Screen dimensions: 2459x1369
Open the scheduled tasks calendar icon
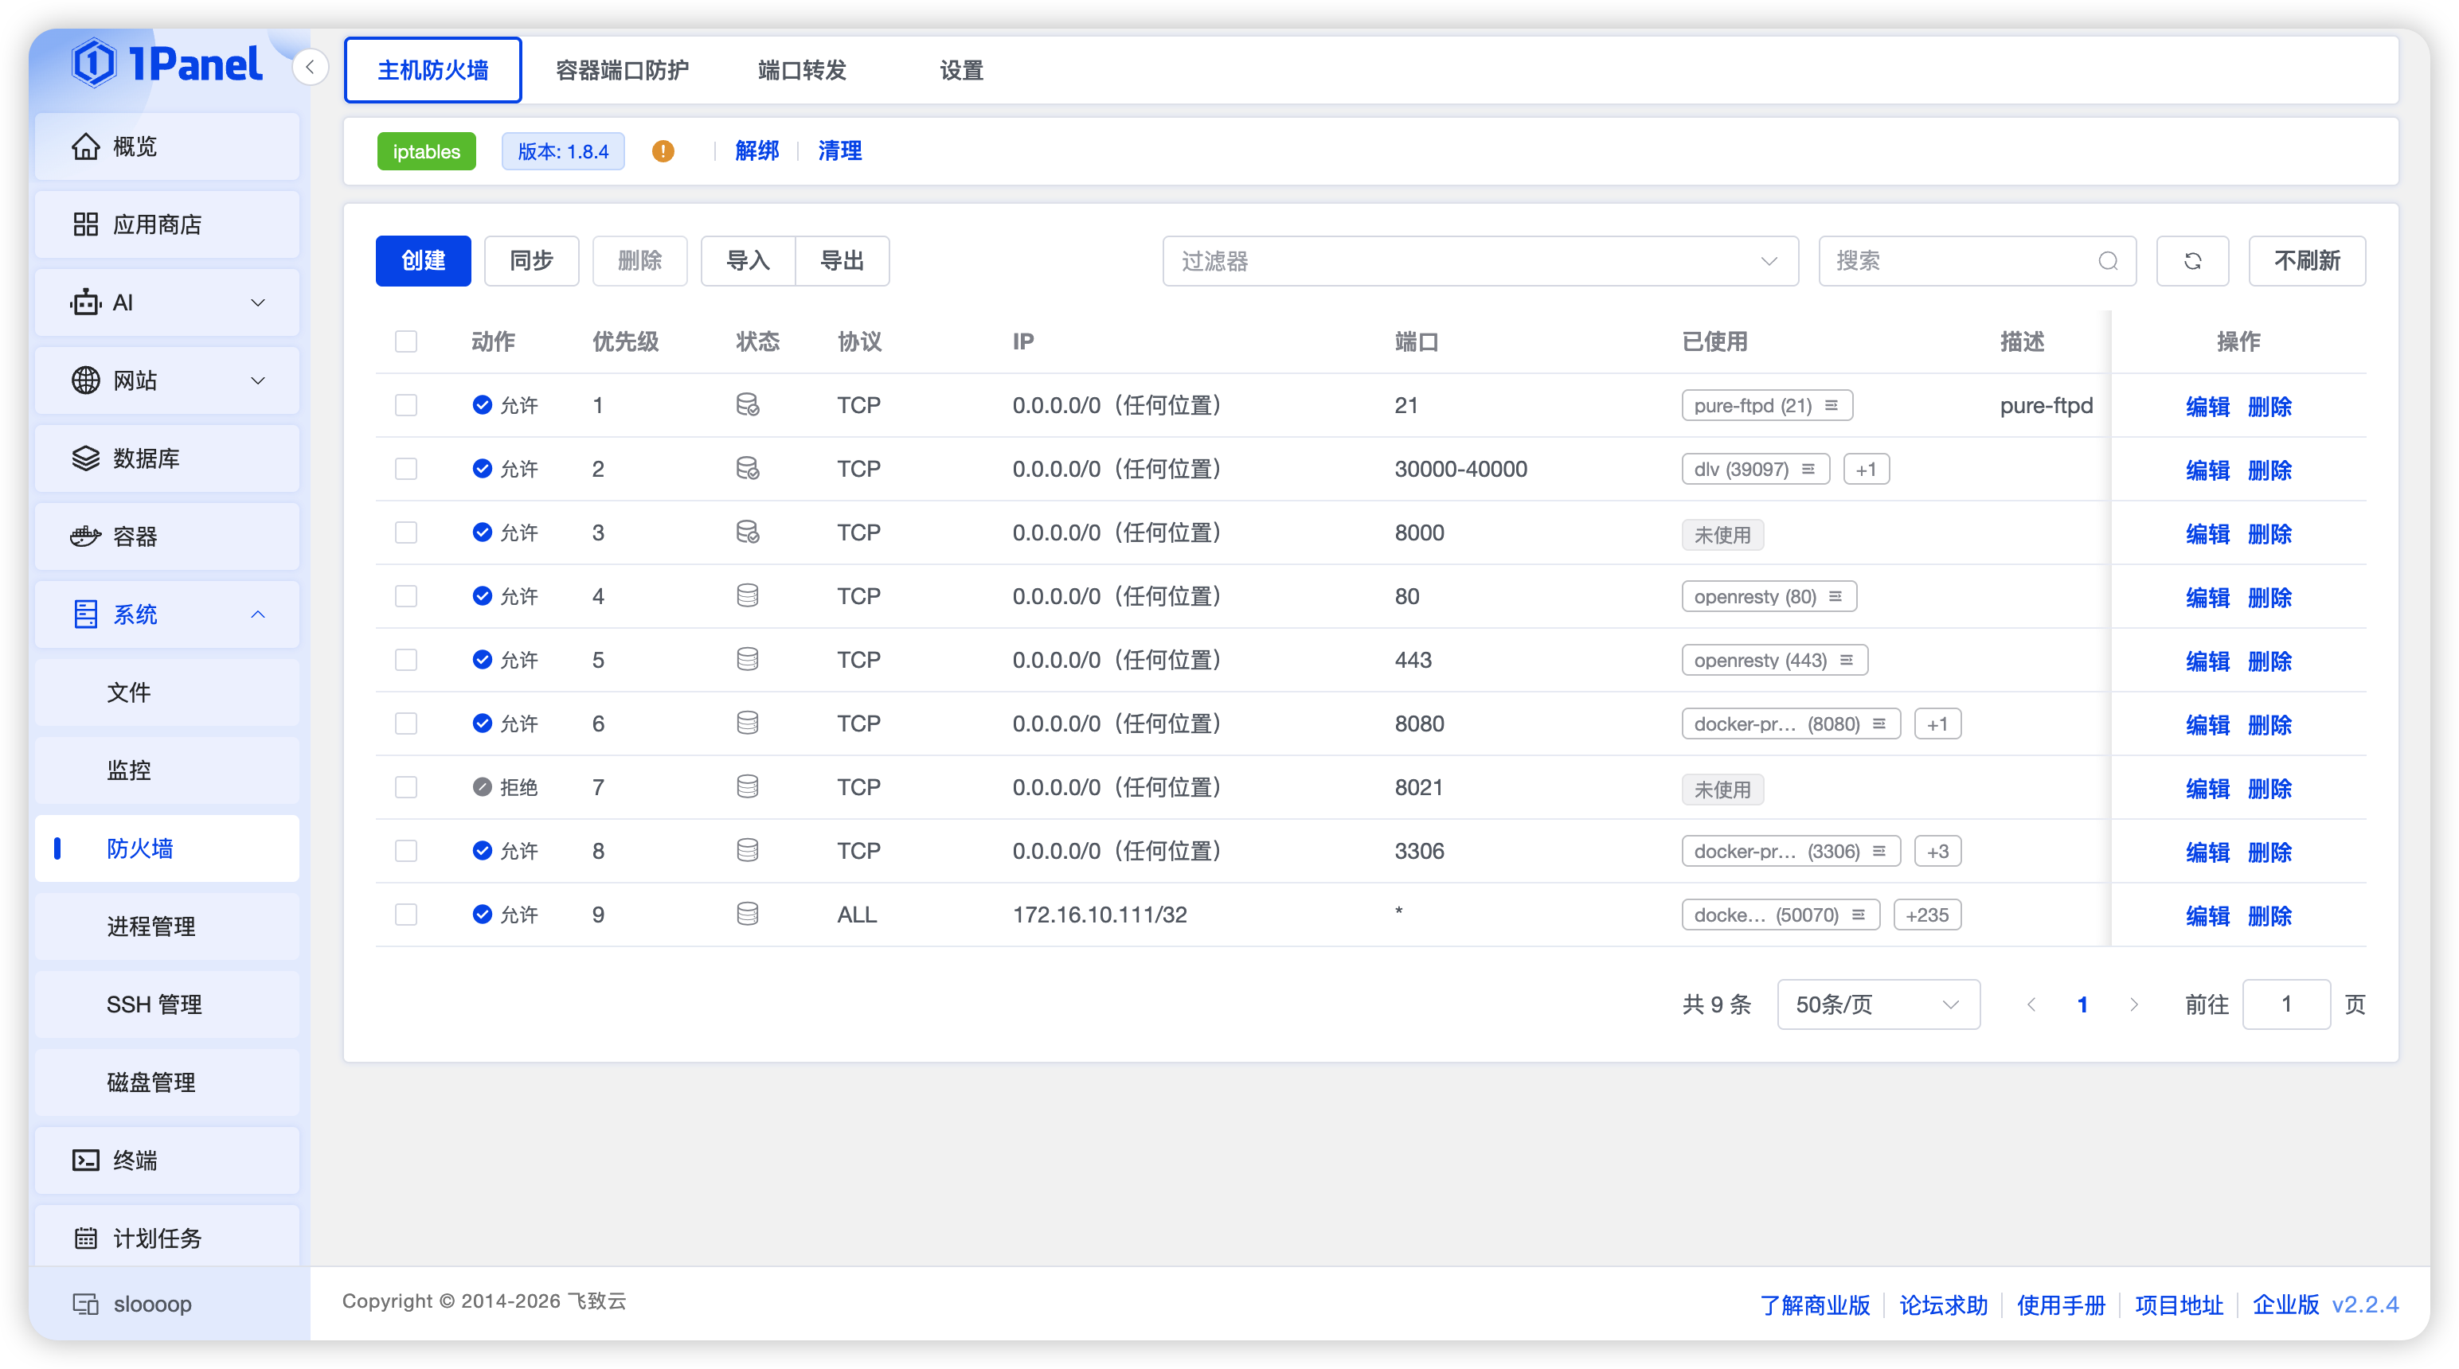(x=86, y=1238)
